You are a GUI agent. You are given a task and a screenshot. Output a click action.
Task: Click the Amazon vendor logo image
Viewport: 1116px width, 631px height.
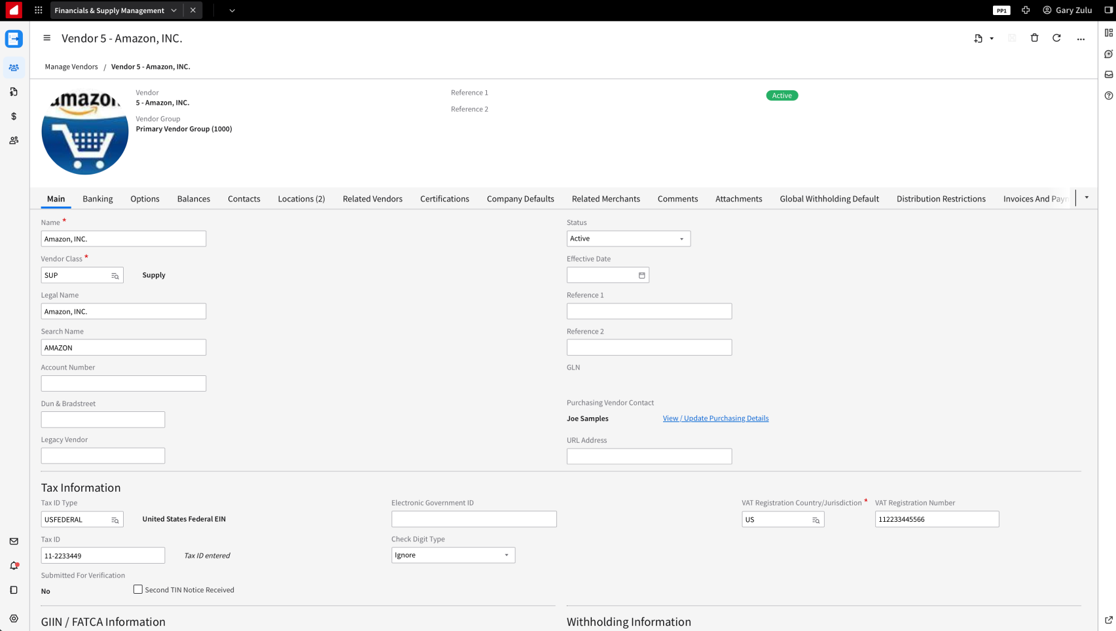85,132
